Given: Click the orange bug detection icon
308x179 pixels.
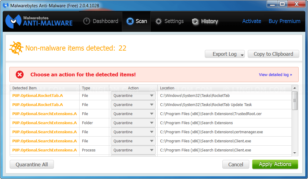Looking at the screenshot, I should [x=16, y=48].
